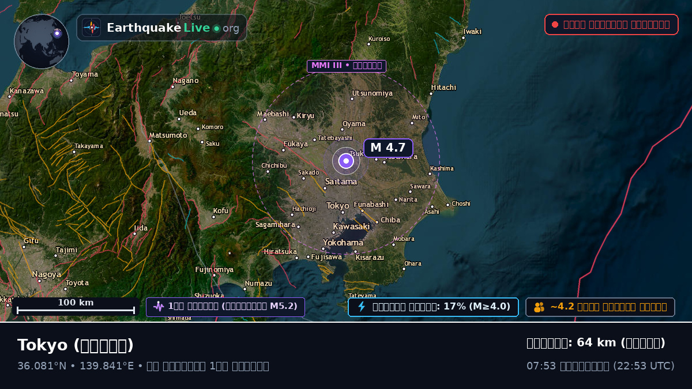
Task: Click the green dot in the Earthquake Live logo
Action: 216,28
